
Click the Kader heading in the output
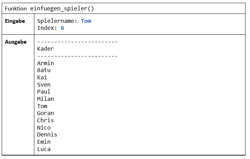pos(45,49)
